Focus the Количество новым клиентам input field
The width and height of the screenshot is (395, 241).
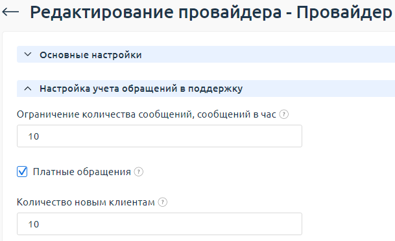160,224
